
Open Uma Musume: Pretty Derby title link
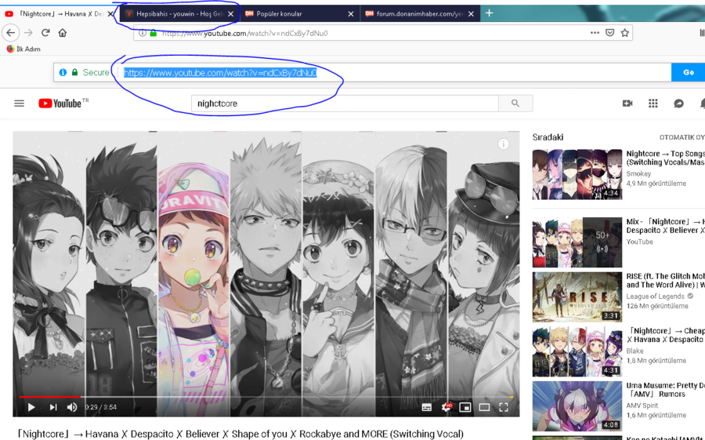tap(665, 390)
